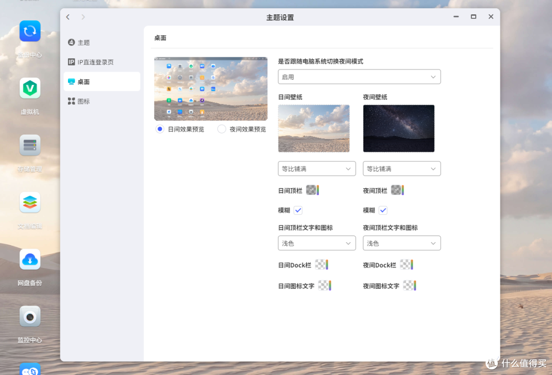
Task: Open 存储管理 from the desktop
Action: tap(30, 145)
